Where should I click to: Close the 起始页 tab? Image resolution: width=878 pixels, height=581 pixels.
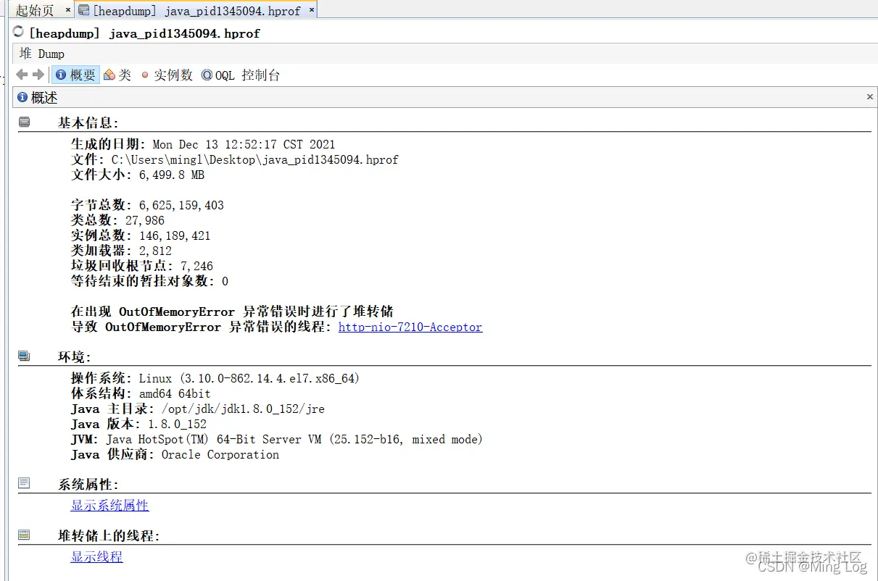(68, 10)
